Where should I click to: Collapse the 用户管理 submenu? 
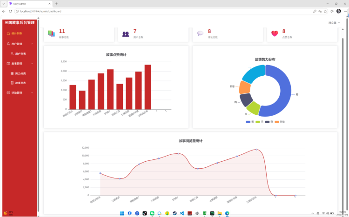[32, 44]
